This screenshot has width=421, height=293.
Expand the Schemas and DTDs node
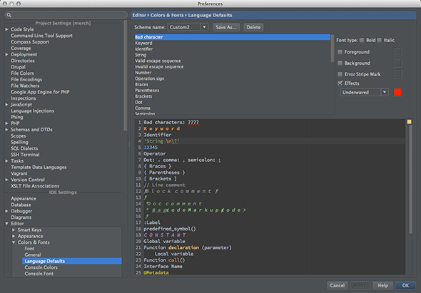(x=6, y=130)
